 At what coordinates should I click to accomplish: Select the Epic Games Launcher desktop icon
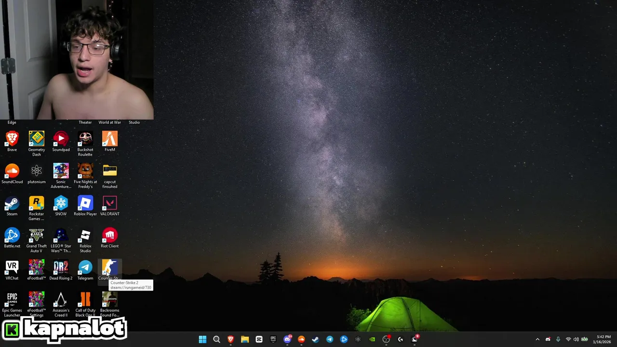(12, 305)
